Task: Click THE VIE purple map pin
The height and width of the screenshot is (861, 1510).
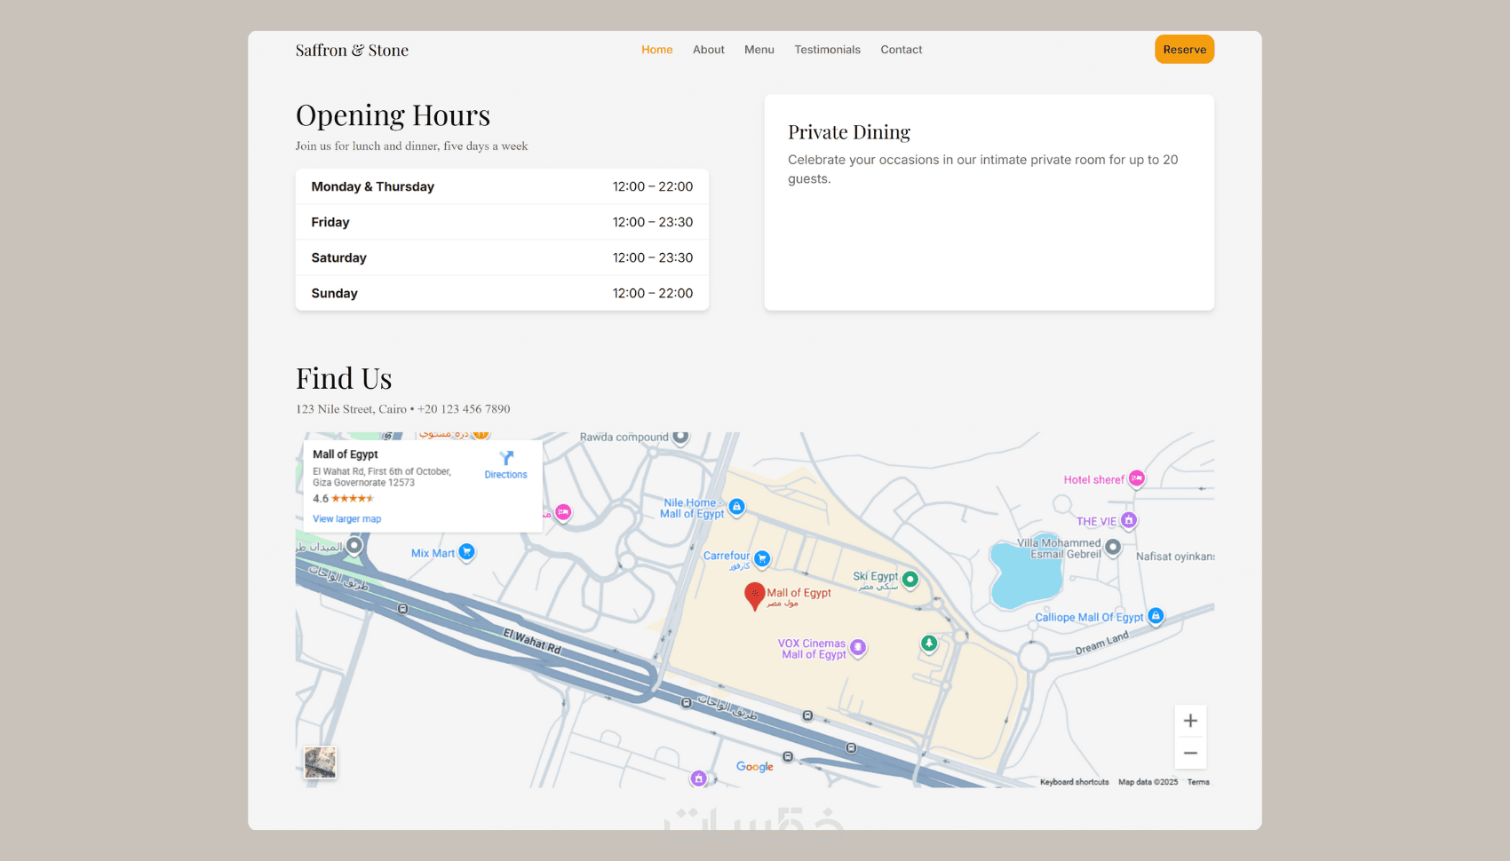Action: pyautogui.click(x=1128, y=520)
